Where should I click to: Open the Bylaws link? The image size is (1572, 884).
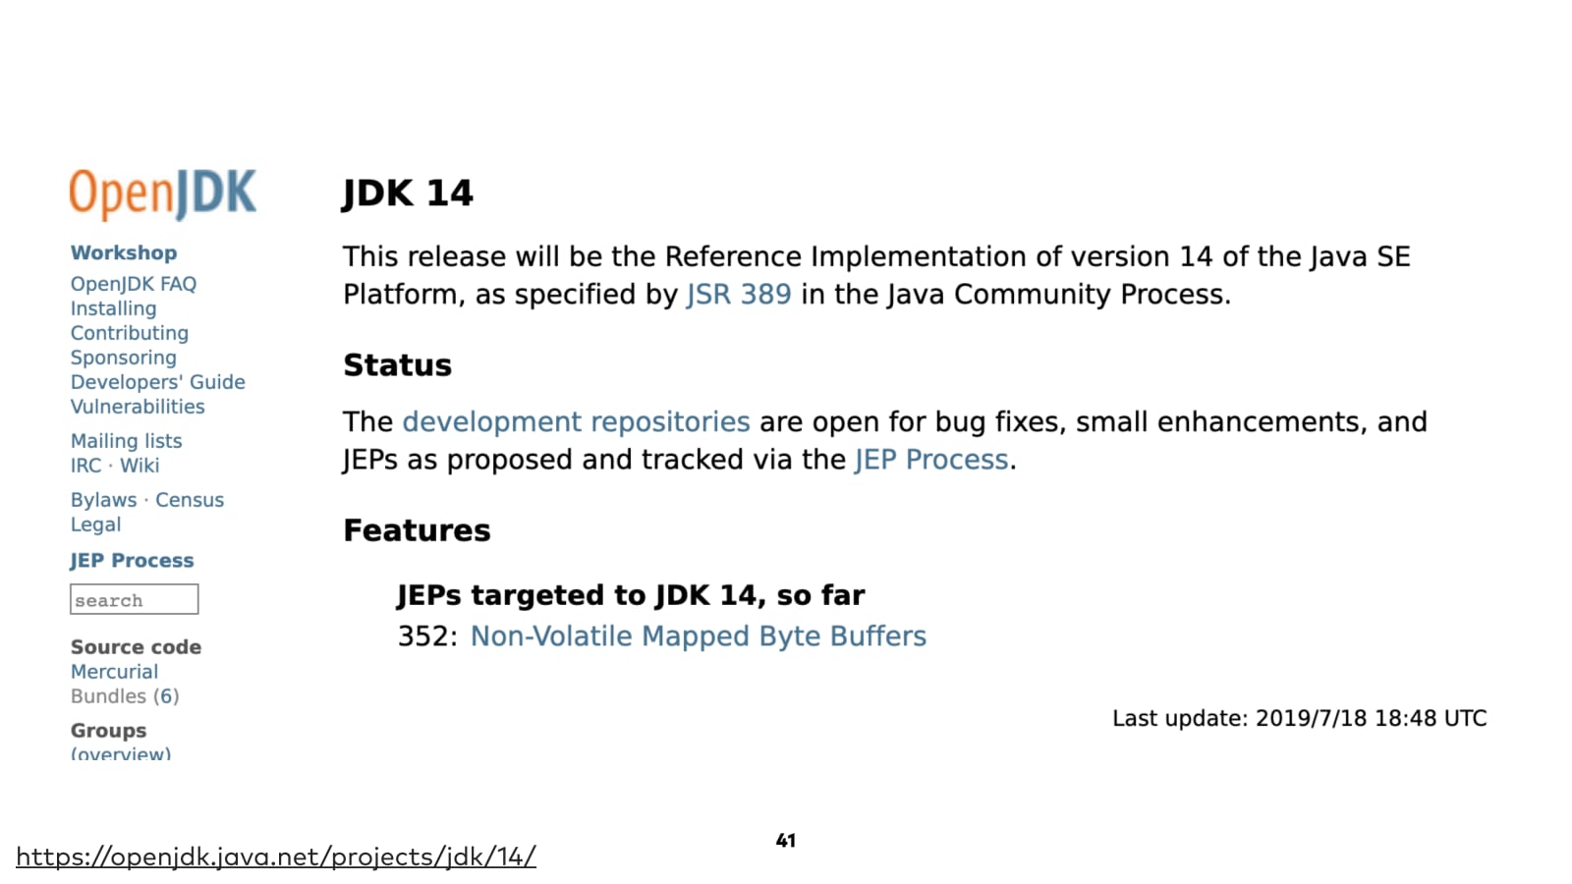click(103, 500)
